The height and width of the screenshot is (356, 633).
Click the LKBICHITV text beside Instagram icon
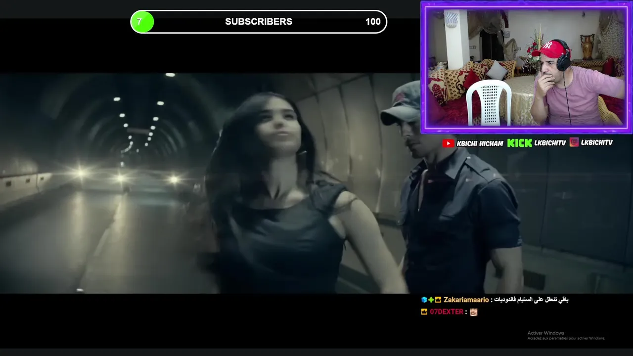[596, 142]
